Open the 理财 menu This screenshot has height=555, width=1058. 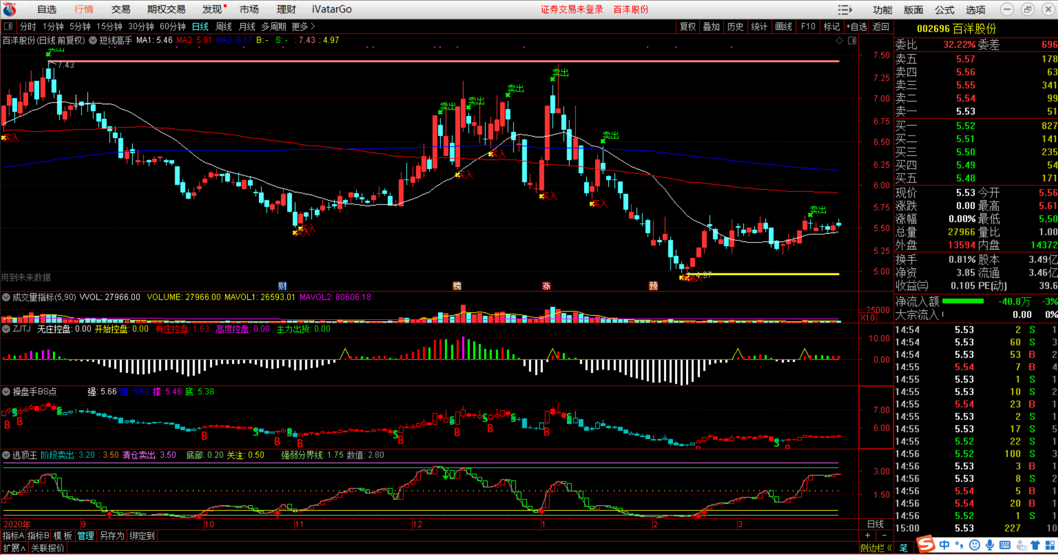tap(286, 9)
